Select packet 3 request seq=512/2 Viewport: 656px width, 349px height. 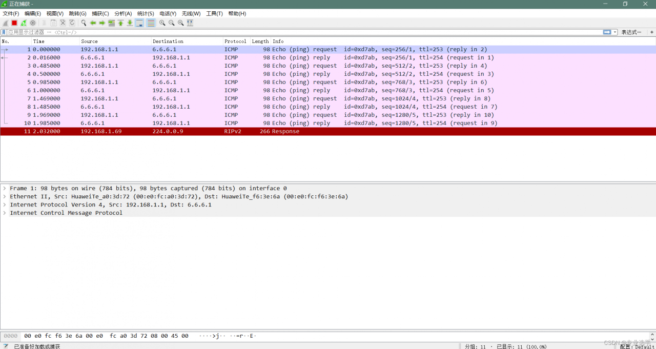tap(328, 66)
